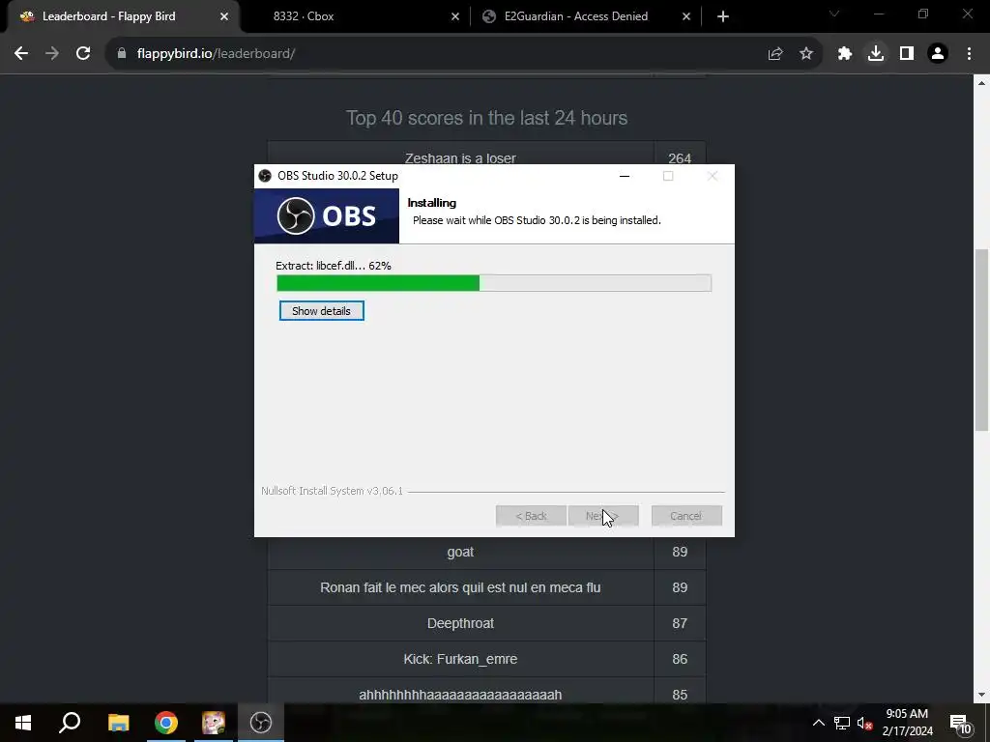Click the 'Ronan fait le mec' leaderboard row
This screenshot has width=990, height=742.
[x=487, y=587]
